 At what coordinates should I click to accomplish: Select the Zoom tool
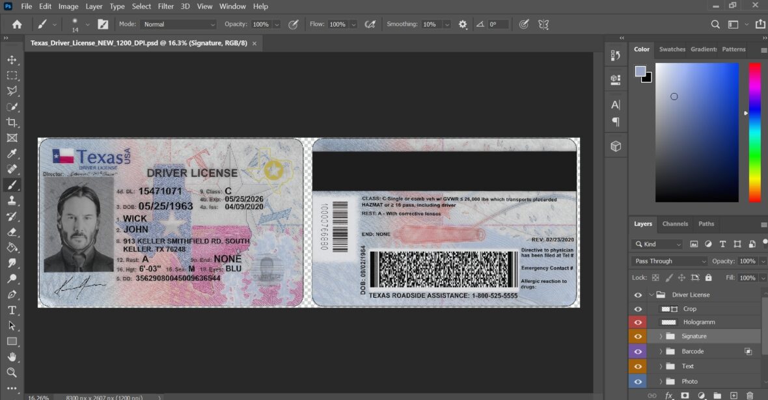[x=13, y=373]
